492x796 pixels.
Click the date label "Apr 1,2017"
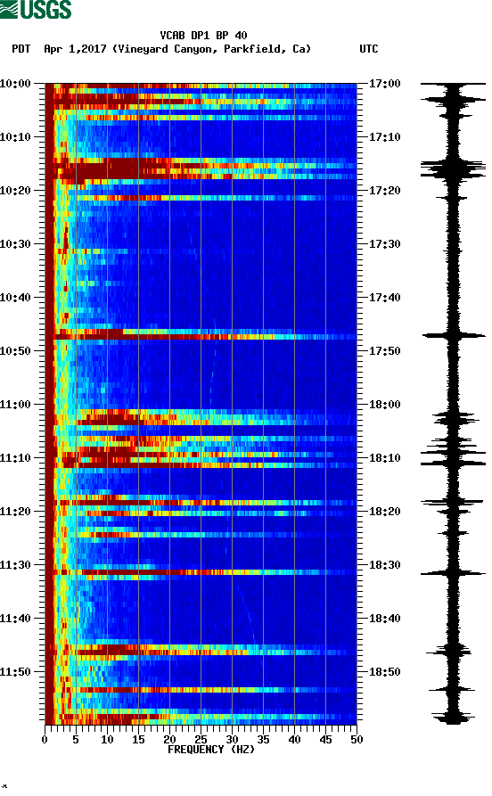[x=75, y=49]
